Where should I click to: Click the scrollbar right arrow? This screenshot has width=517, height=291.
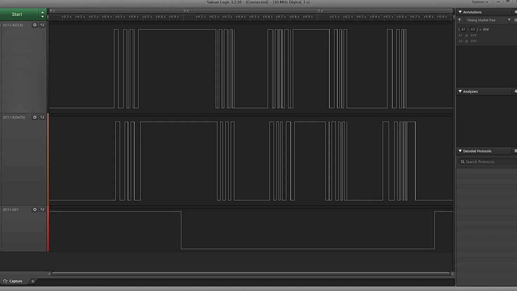(x=452, y=273)
